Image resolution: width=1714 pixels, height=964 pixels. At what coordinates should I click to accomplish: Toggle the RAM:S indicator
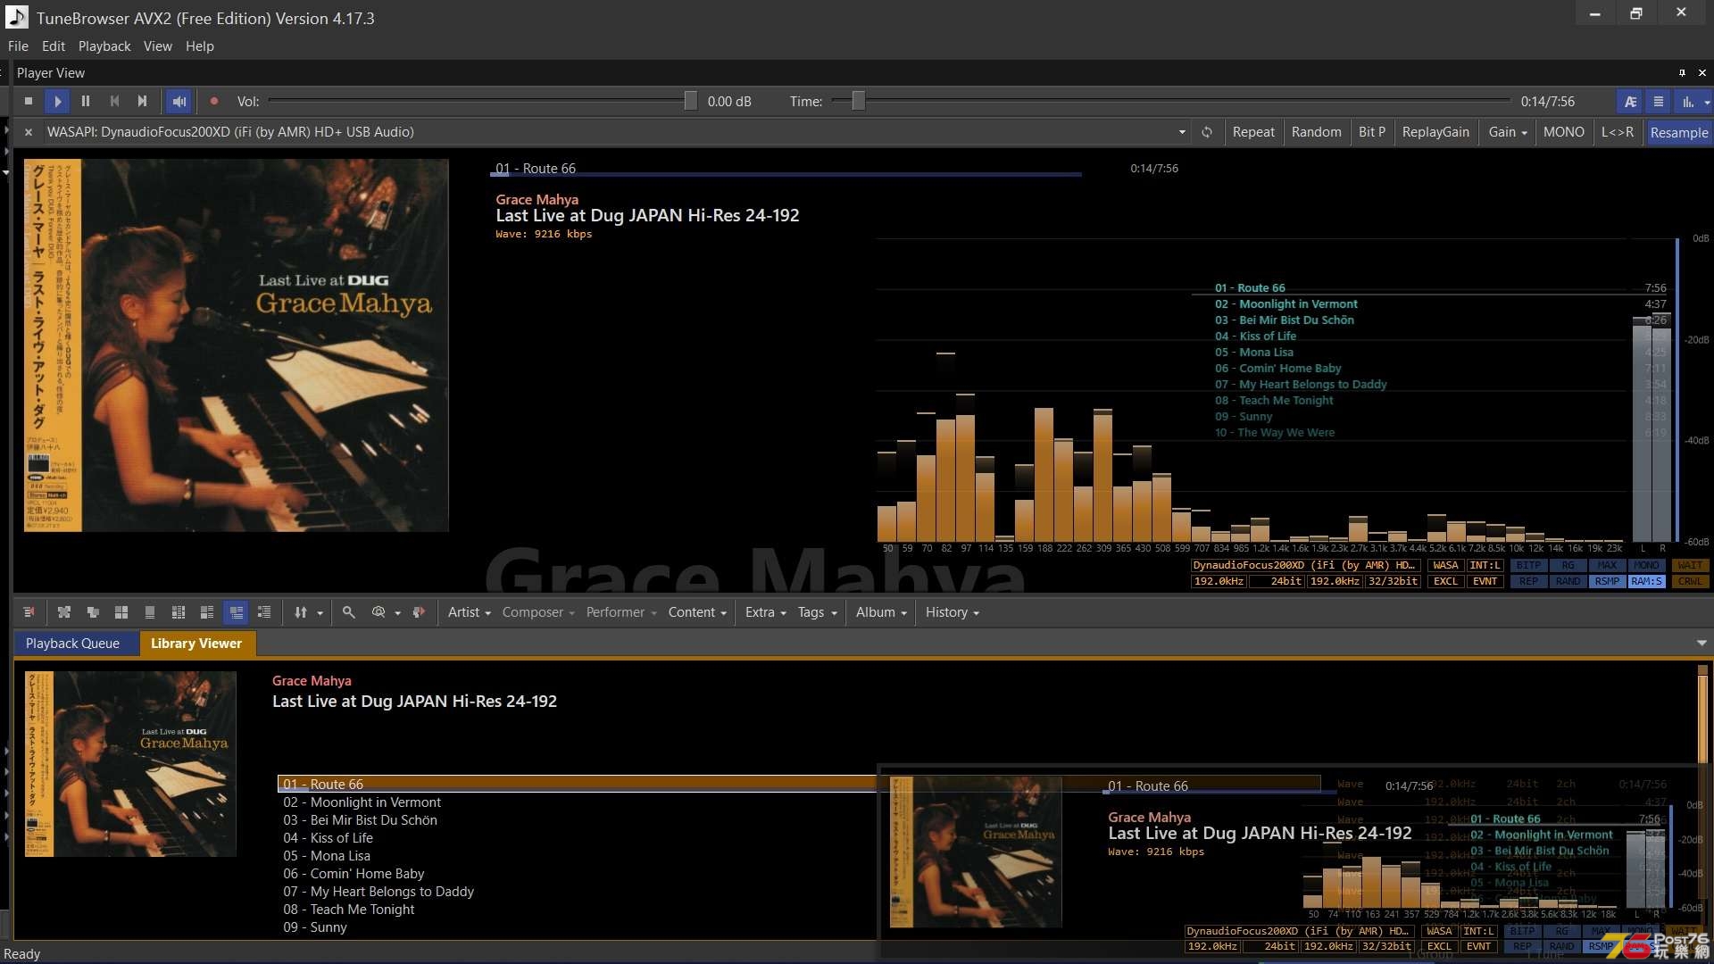[x=1646, y=581]
